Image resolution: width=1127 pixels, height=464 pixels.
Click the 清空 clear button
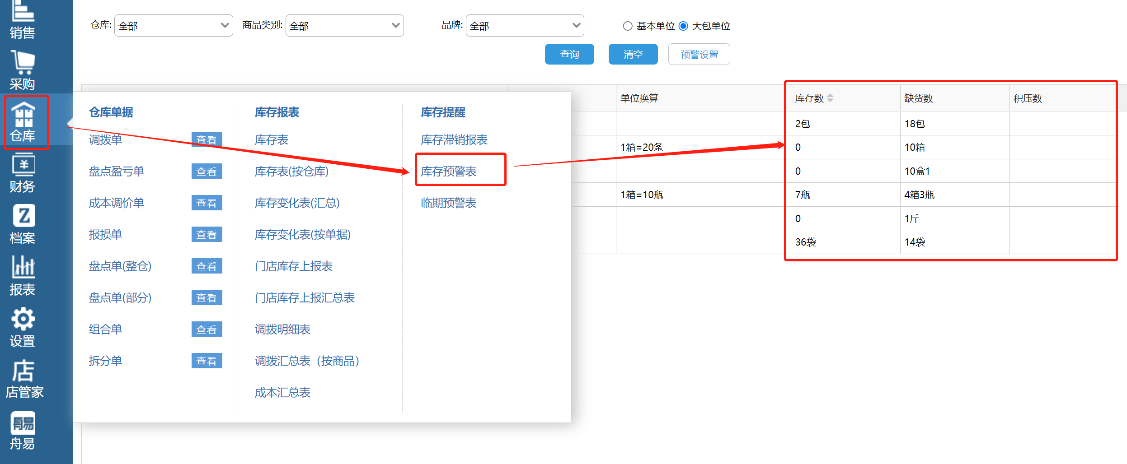(x=633, y=54)
